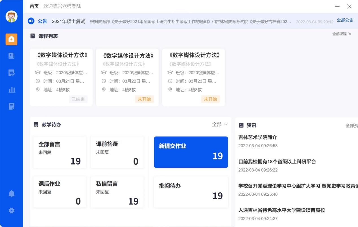
Task: Open news 目前我校拥有18个省级以上科研平台
Action: click(x=277, y=162)
